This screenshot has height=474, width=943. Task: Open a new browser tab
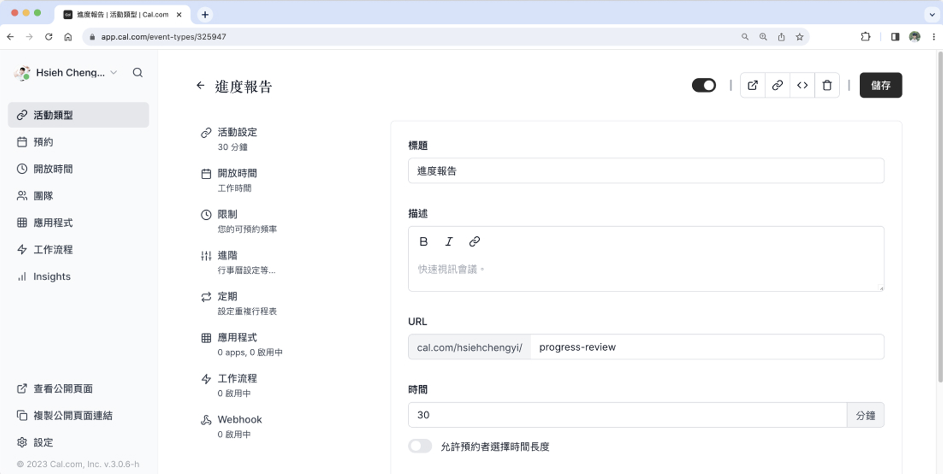205,14
